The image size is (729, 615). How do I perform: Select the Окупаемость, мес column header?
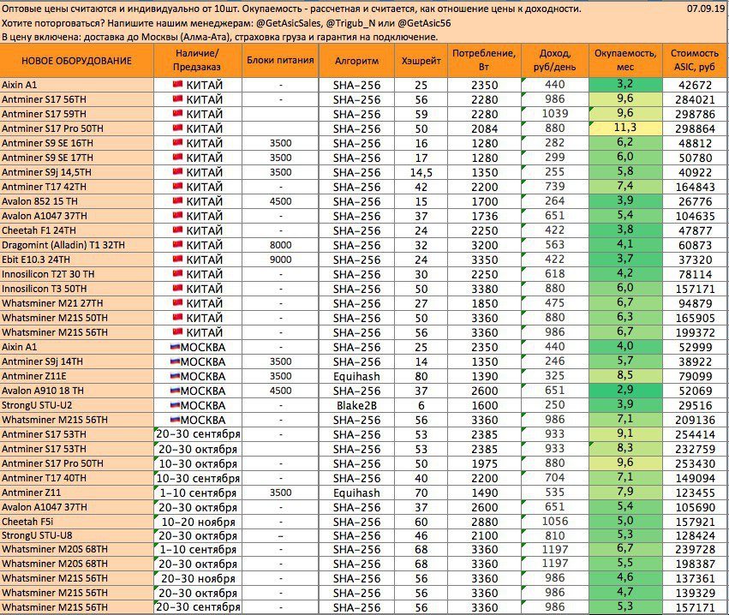(x=625, y=61)
